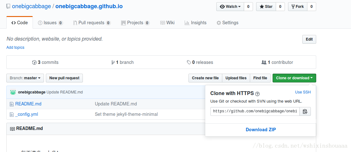Viewport: 351px width, 152px height.
Task: Click the Add topics link
Action: coord(15,48)
